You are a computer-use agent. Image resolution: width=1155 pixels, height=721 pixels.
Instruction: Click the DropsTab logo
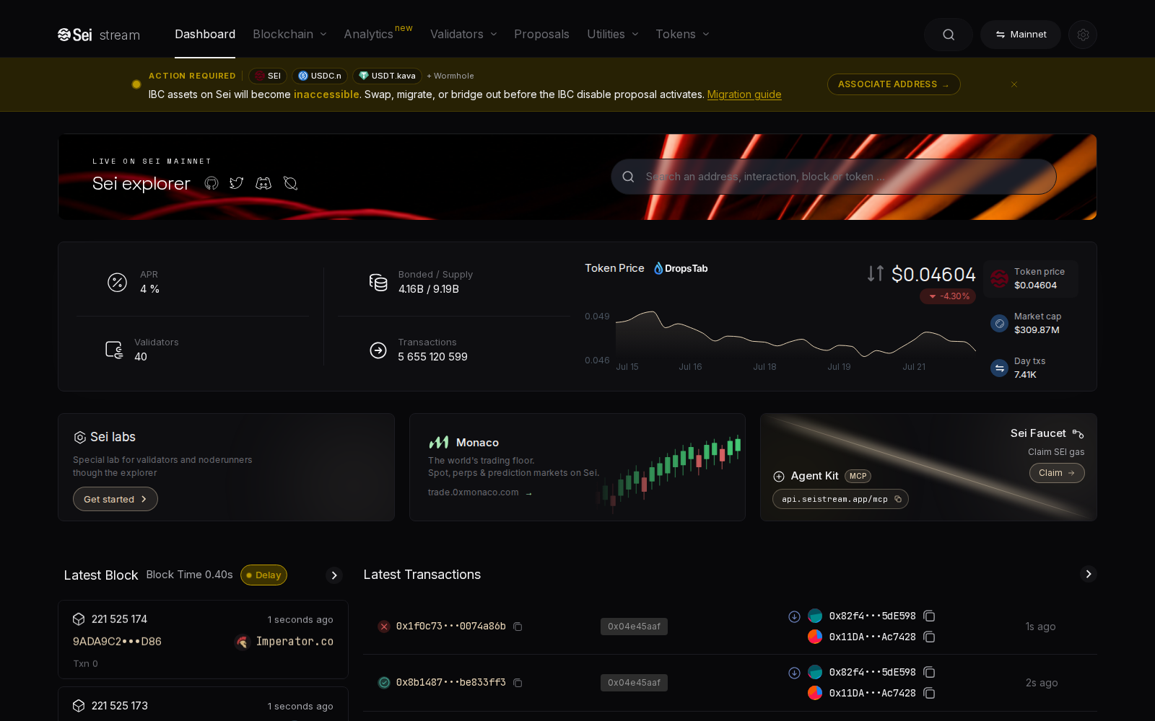[681, 268]
